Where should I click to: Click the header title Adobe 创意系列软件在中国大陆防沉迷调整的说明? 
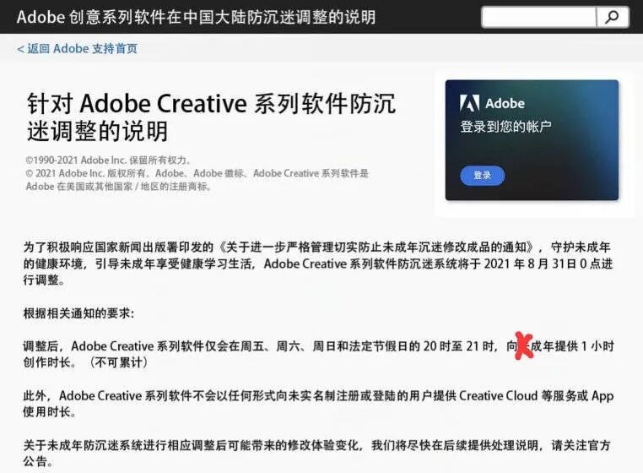(196, 17)
